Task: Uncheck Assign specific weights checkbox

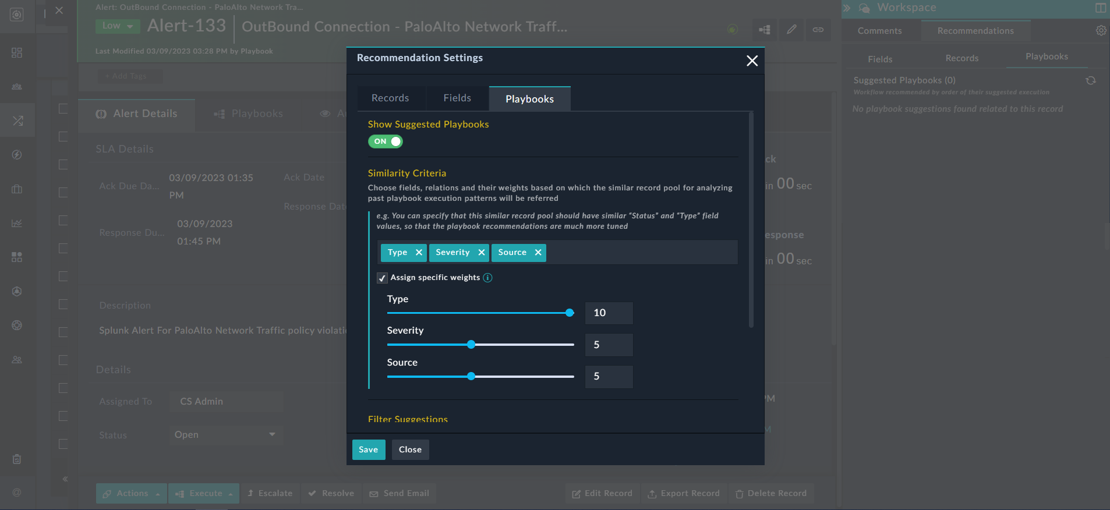Action: (382, 278)
